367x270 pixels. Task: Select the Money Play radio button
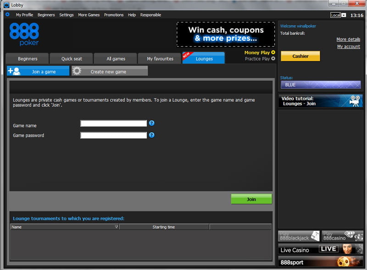coord(273,52)
